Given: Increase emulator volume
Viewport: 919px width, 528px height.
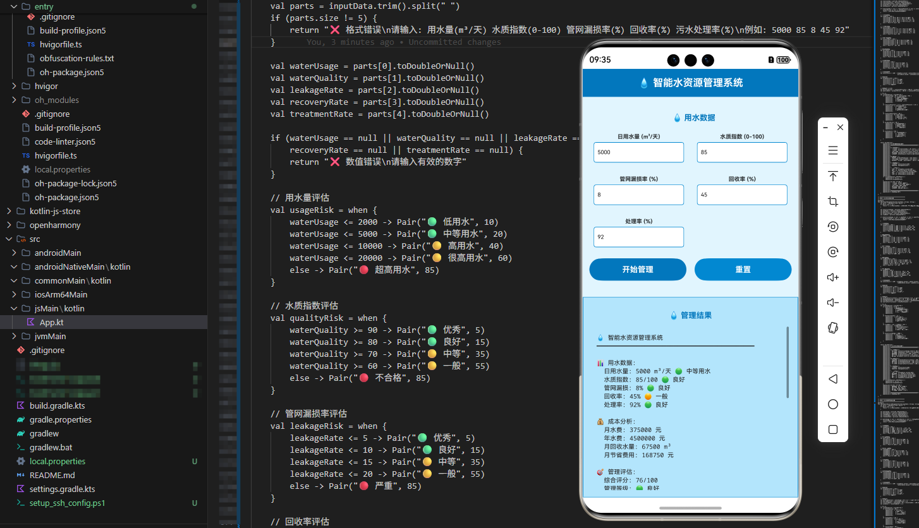Looking at the screenshot, I should tap(833, 277).
